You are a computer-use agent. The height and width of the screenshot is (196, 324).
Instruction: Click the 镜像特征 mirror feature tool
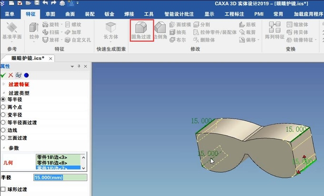[300, 40]
